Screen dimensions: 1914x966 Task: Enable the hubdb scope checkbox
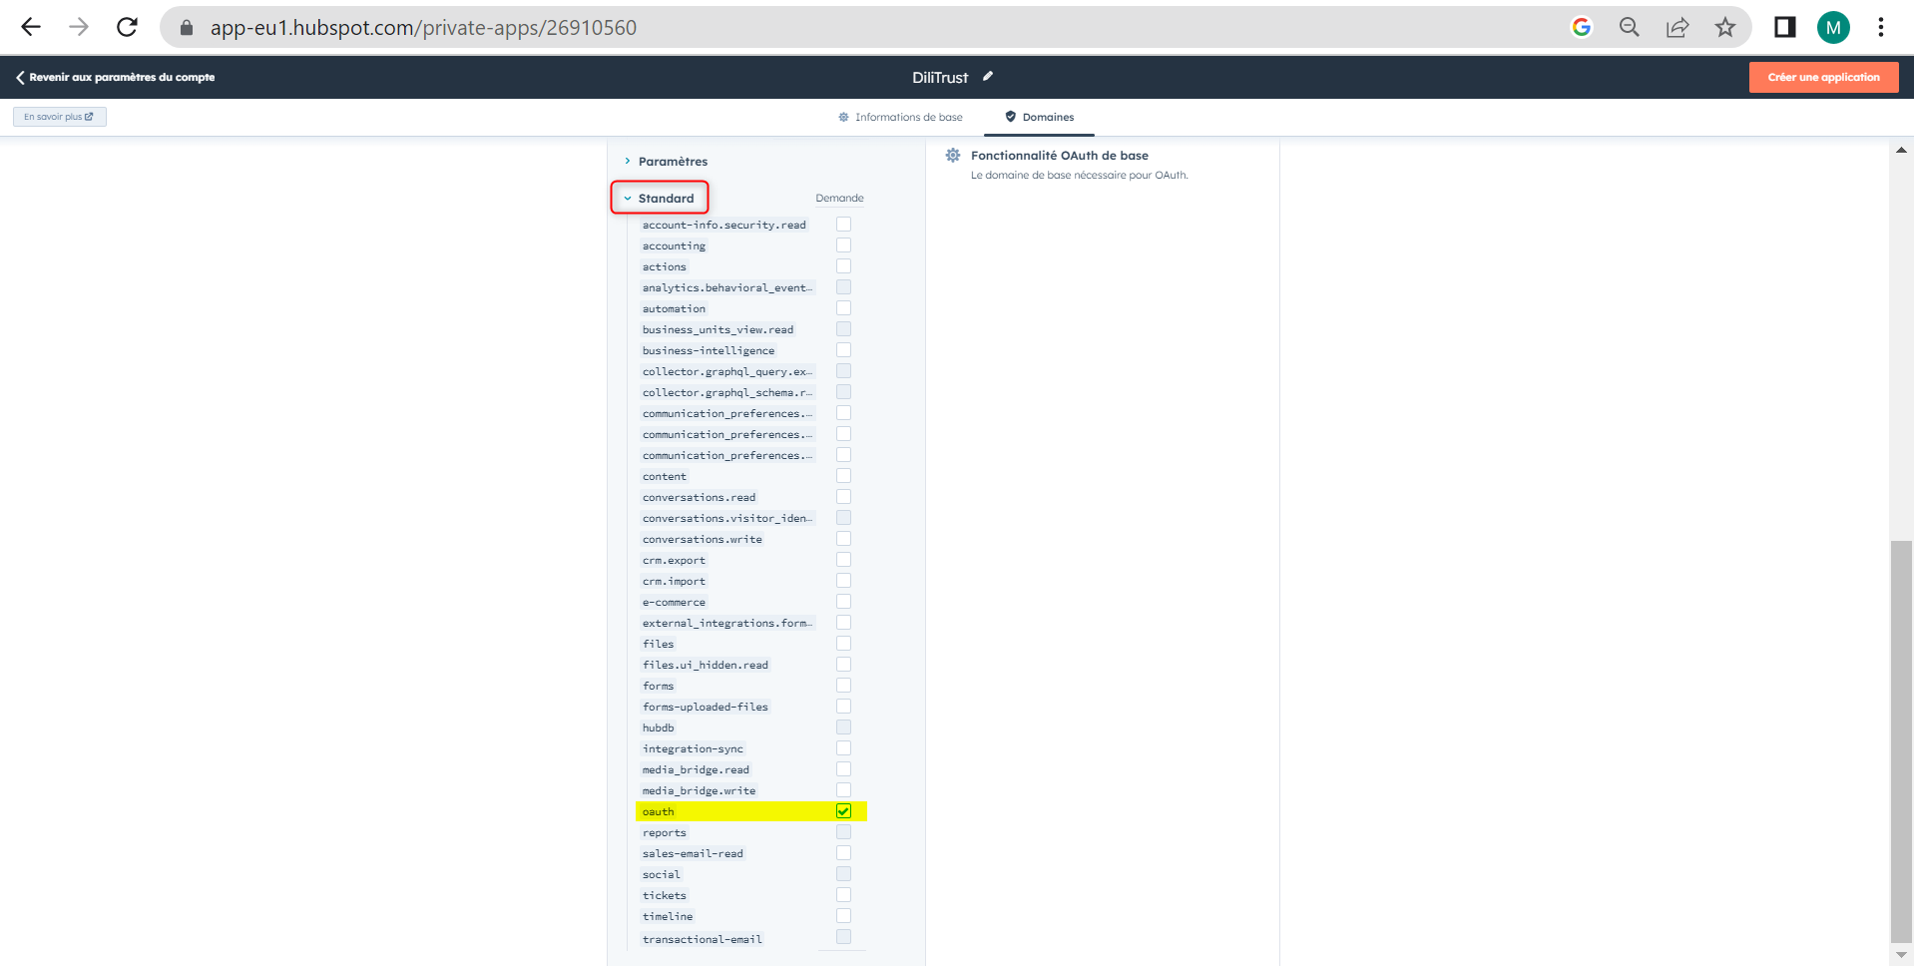point(843,727)
